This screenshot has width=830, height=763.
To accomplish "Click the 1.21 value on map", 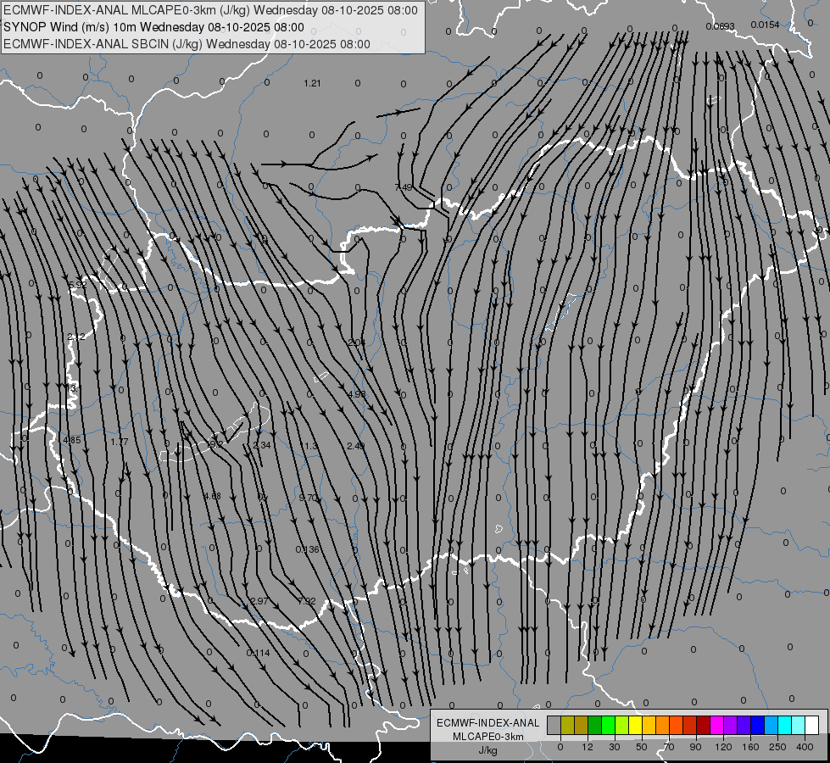I will (x=312, y=83).
